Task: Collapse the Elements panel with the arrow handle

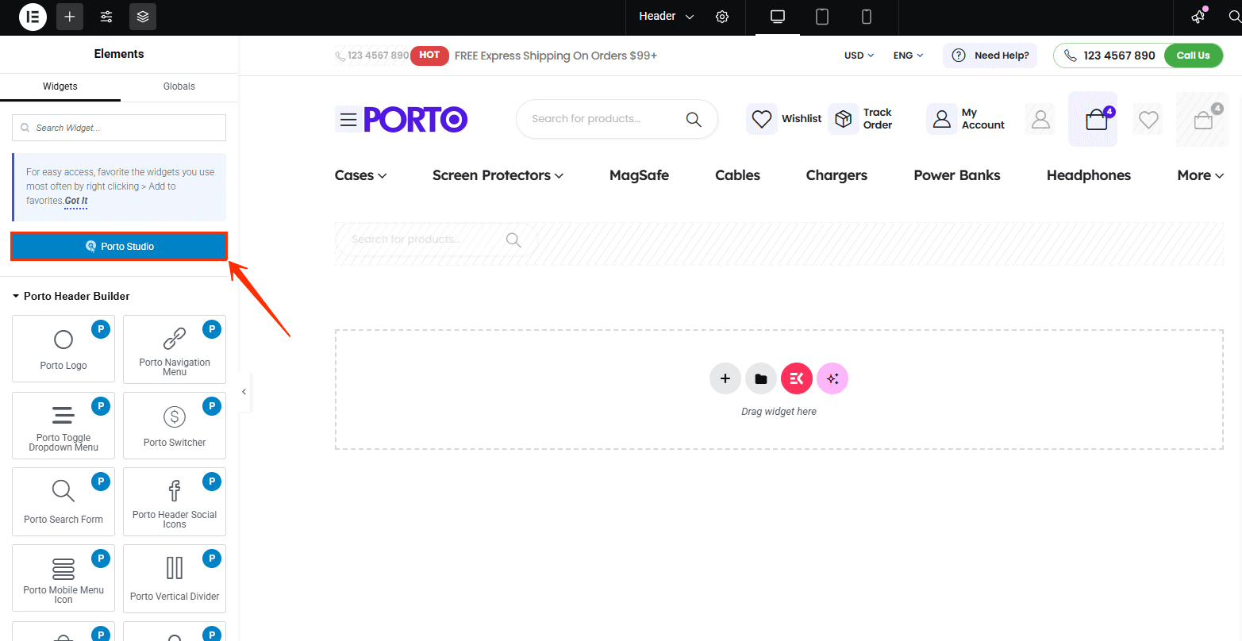Action: tap(244, 392)
